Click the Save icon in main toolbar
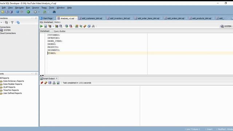Screen dimensions: 233x131 point(7,12)
